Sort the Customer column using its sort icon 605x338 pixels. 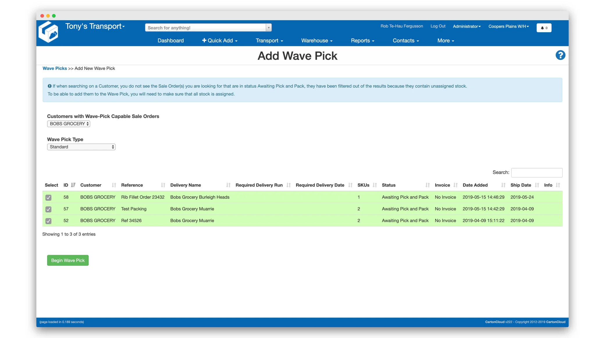coord(114,185)
